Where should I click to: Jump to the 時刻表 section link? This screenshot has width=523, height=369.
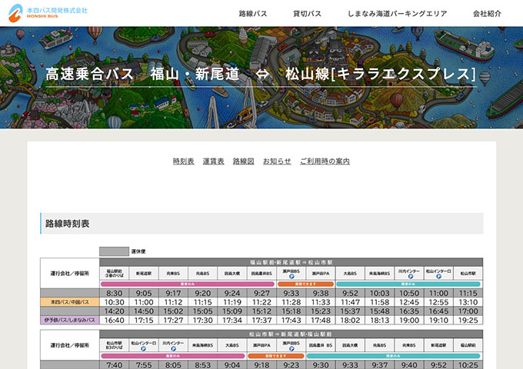point(184,161)
